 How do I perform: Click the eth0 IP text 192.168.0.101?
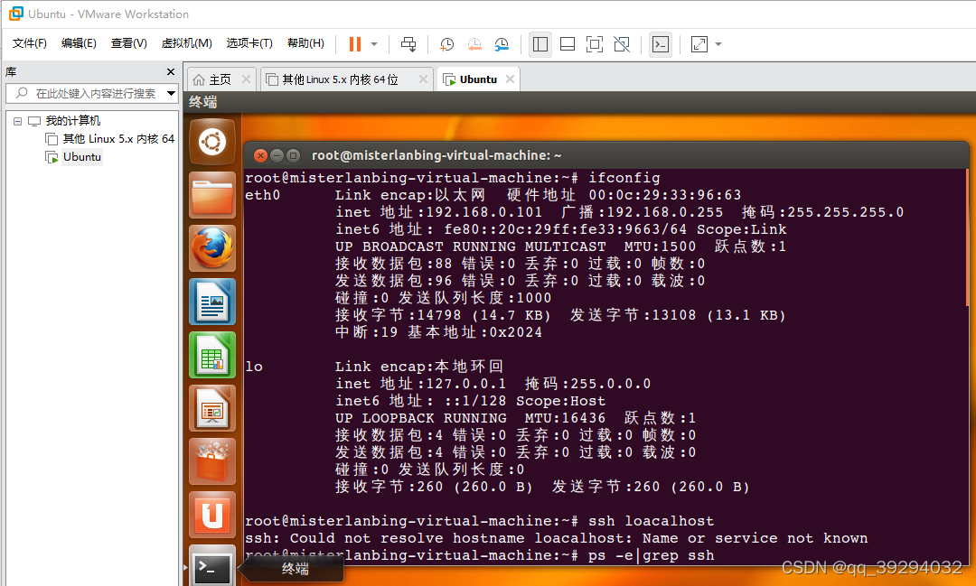[x=484, y=212]
